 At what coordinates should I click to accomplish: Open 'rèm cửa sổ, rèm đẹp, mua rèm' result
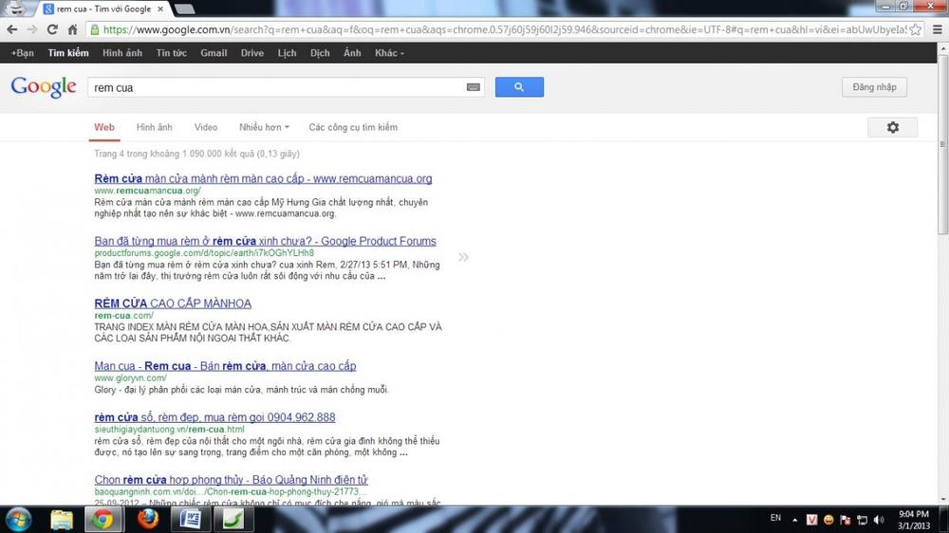pos(214,417)
